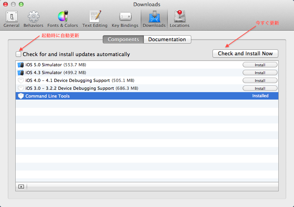Minimize the Downloads window
The image size is (294, 207).
[x=13, y=4]
